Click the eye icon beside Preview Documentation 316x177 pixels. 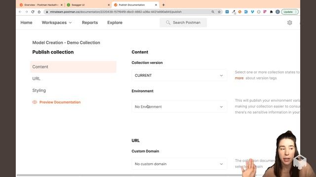click(x=35, y=102)
